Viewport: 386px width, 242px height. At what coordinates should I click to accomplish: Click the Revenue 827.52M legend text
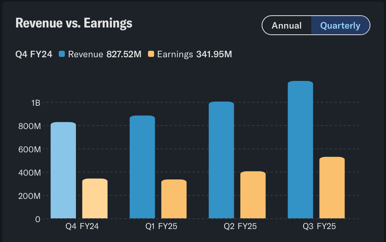(105, 54)
